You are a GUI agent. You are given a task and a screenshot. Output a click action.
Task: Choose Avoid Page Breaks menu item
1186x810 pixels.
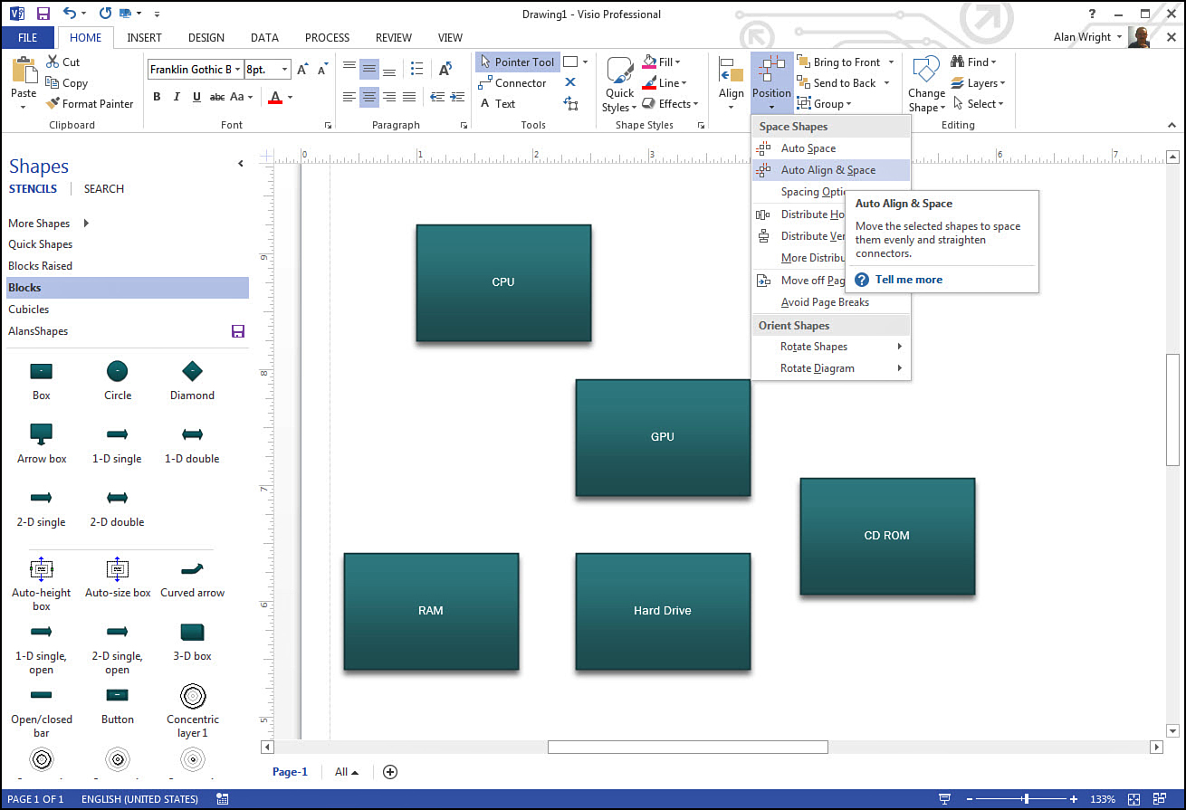pos(830,302)
